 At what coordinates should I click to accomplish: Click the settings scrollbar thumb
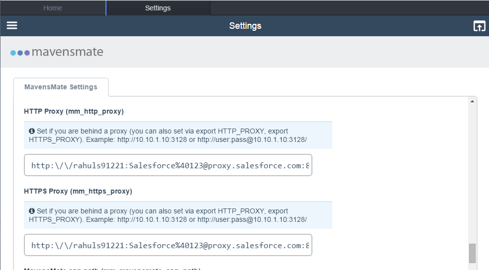[472, 253]
